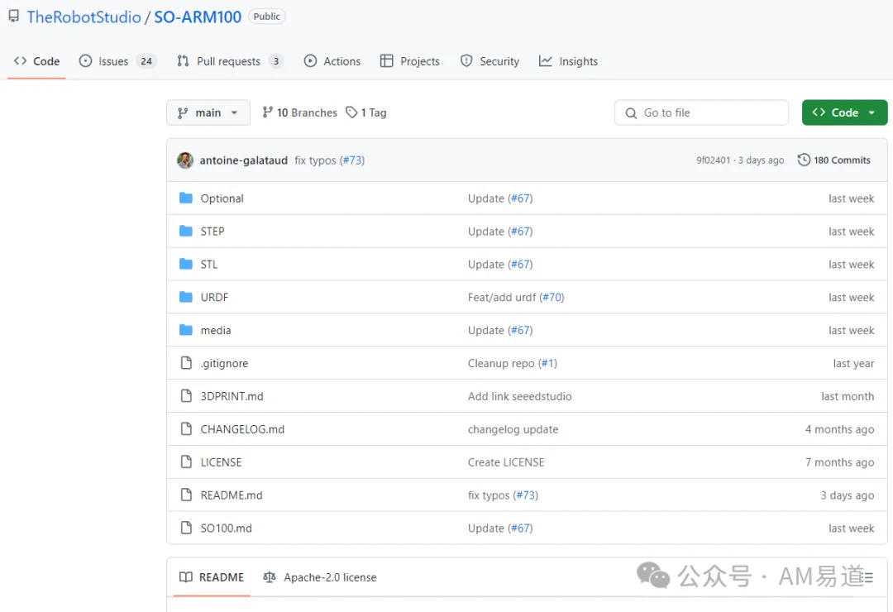Click the 3DPRINT.md file icon

[x=186, y=396]
